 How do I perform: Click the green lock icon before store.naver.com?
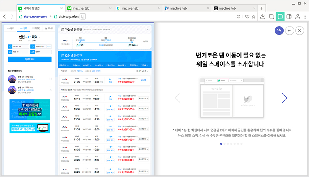point(21,17)
